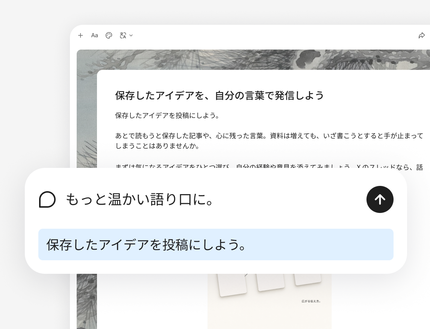Select highlighted quote 保存したアイデアを投稿にしよう。
Image resolution: width=430 pixels, height=329 pixels.
(216, 244)
